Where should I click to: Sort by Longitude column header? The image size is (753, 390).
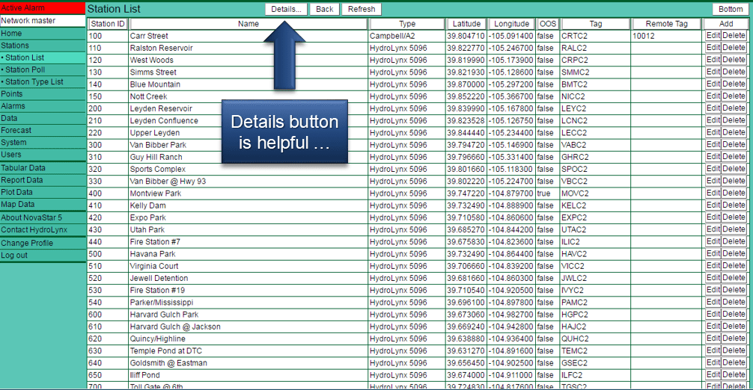coord(511,23)
